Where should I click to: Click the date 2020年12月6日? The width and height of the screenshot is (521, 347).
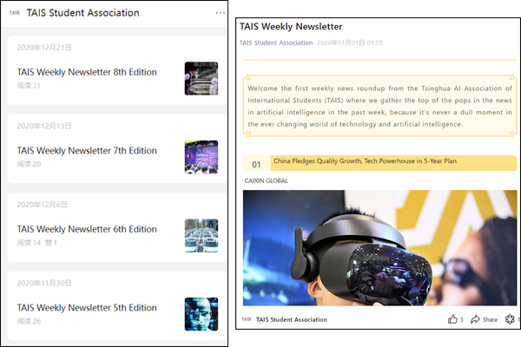pyautogui.click(x=42, y=205)
